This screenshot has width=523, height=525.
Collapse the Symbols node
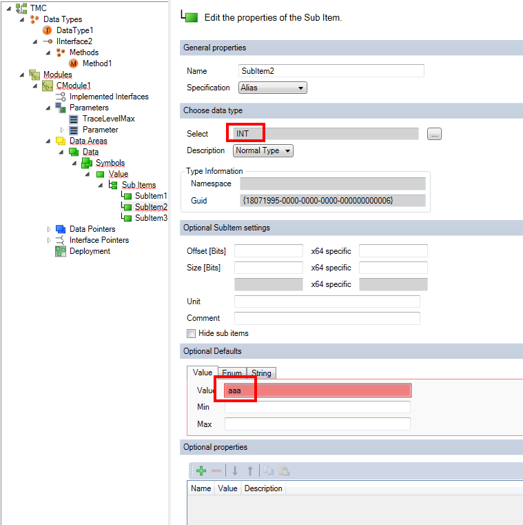74,163
